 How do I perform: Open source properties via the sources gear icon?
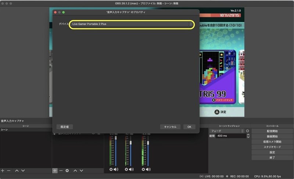click(x=67, y=171)
